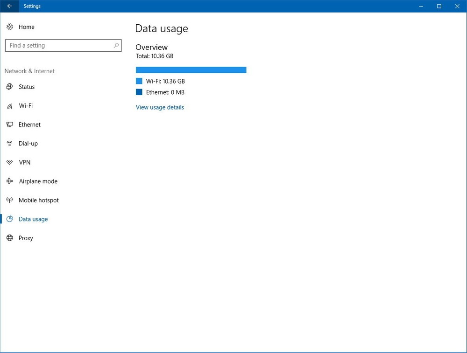Select Data usage in sidebar

pos(33,219)
